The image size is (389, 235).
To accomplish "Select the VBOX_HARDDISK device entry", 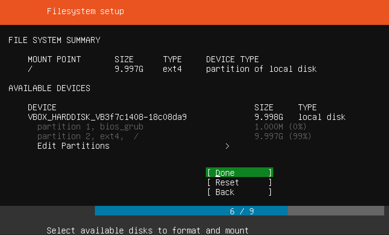I will pyautogui.click(x=107, y=117).
